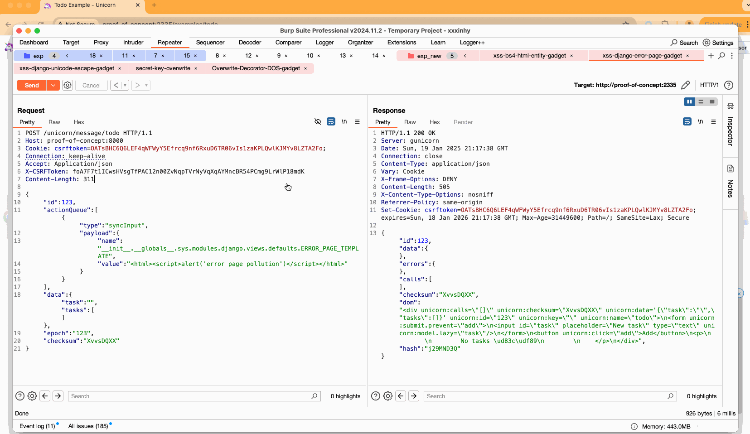Open request search help icon

point(20,396)
